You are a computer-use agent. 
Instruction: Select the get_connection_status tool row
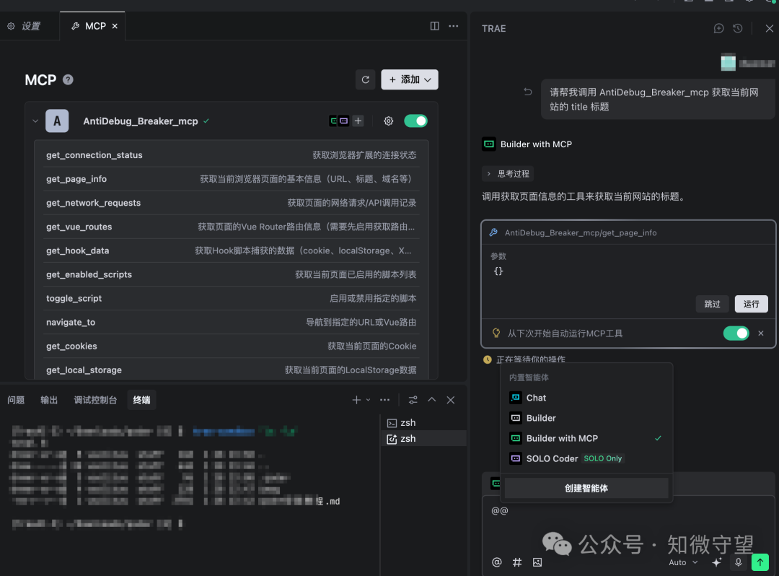tap(232, 155)
